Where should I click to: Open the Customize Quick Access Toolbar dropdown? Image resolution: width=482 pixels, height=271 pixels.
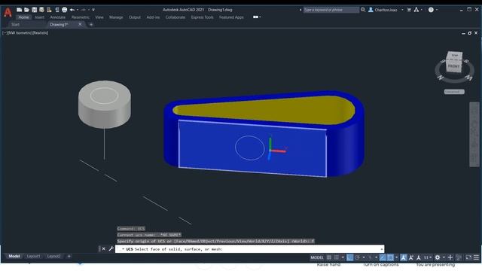point(93,10)
